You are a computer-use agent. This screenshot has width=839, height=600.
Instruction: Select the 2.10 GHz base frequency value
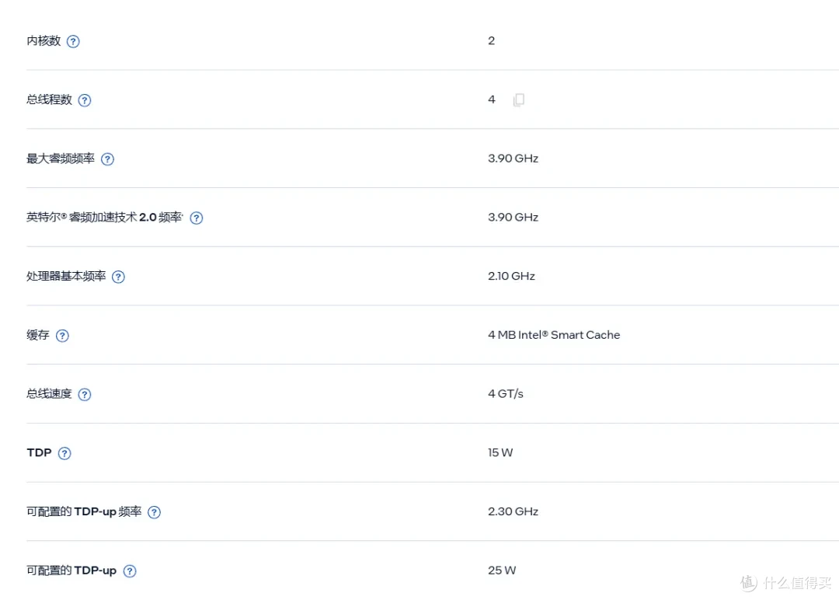(511, 276)
